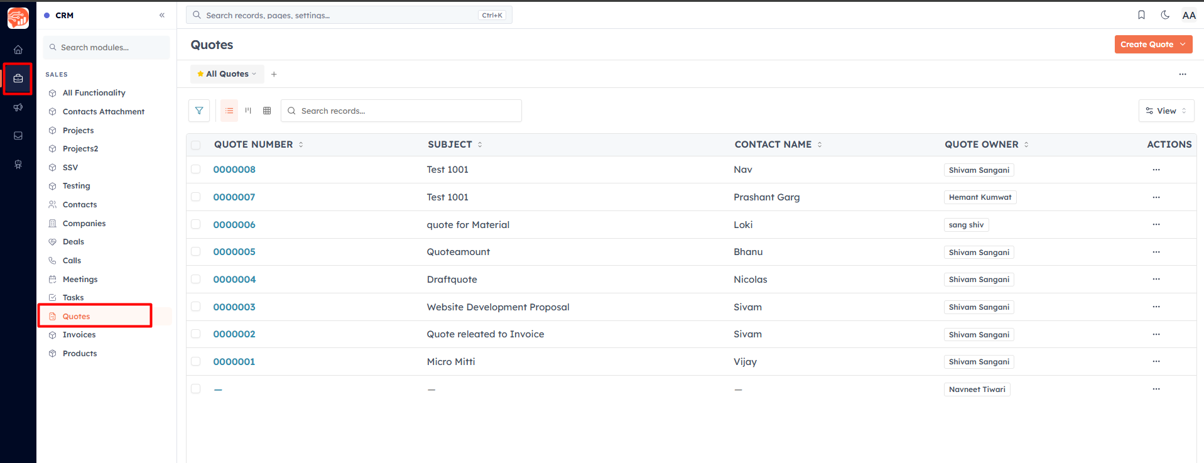The height and width of the screenshot is (463, 1204).
Task: Focus the global search records field
Action: [x=349, y=15]
